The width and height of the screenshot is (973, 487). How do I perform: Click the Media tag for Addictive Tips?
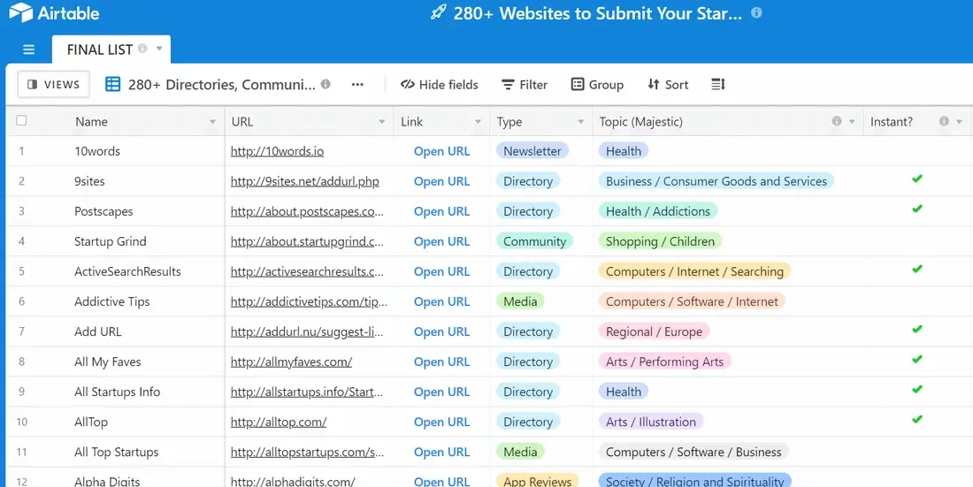point(520,301)
